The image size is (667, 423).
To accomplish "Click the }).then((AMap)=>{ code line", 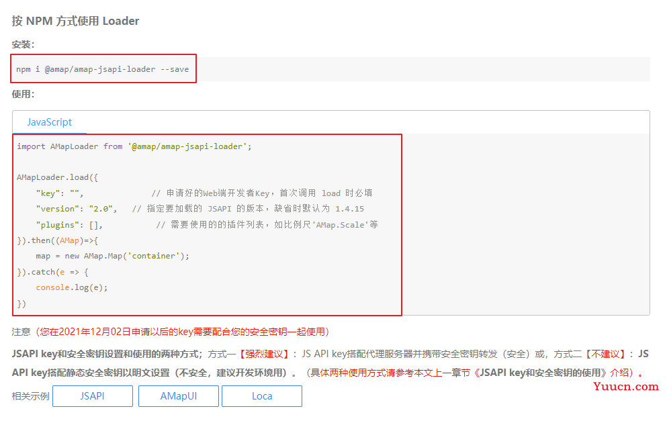I will (57, 240).
